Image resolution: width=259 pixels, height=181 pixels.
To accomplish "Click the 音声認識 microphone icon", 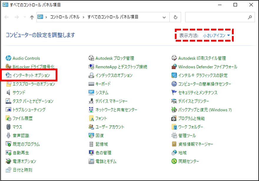I will (8, 136).
